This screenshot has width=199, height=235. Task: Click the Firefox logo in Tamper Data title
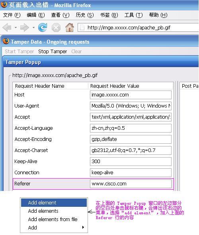pyautogui.click(x=6, y=41)
